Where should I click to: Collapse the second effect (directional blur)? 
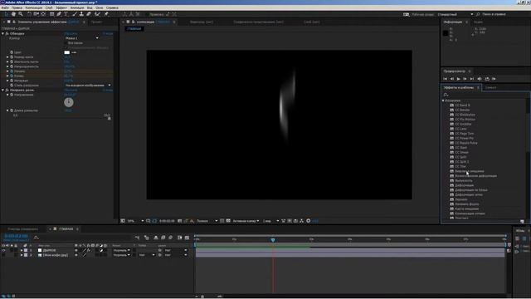coord(3,91)
